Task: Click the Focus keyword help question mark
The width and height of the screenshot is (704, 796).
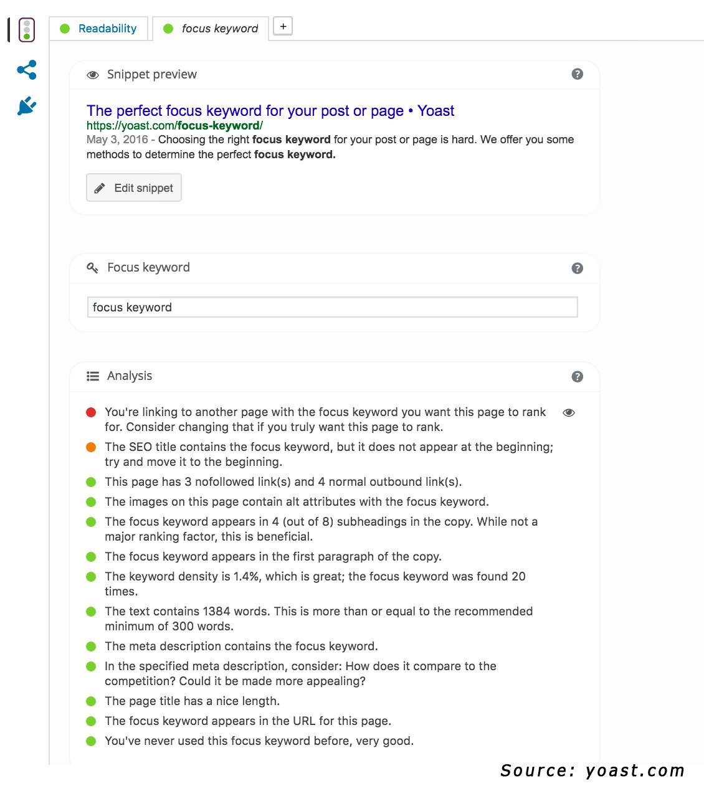Action: [577, 268]
